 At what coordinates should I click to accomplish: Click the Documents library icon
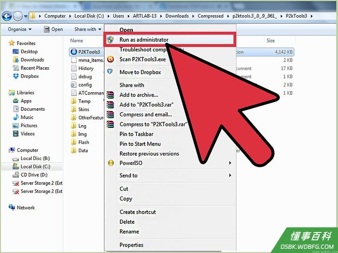click(x=16, y=109)
